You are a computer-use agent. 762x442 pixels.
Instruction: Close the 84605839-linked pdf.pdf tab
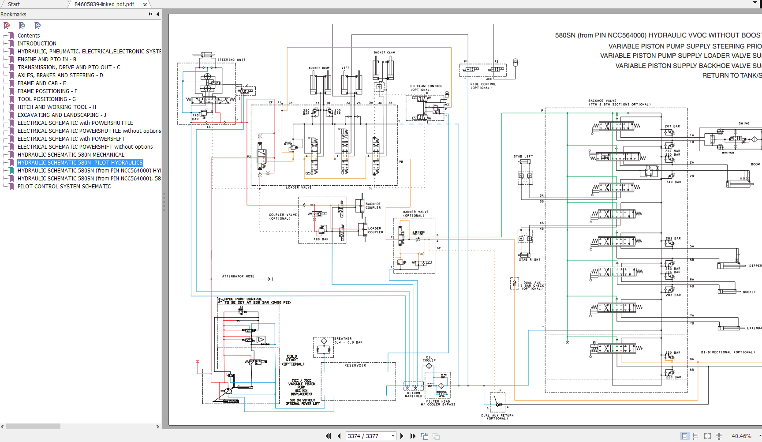[x=145, y=4]
